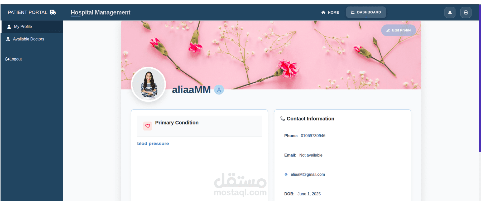The image size is (481, 201).
Task: Click the heart icon in Primary Condition
Action: tap(148, 126)
